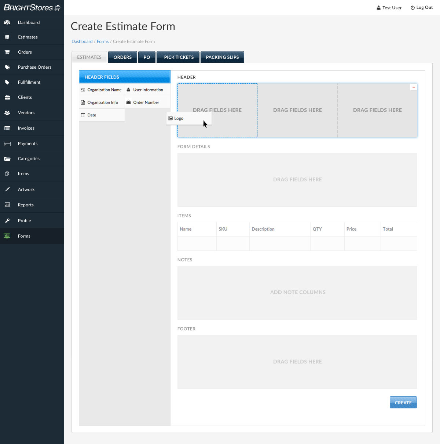Remove header row with red minus button
This screenshot has height=444, width=440.
tap(414, 87)
